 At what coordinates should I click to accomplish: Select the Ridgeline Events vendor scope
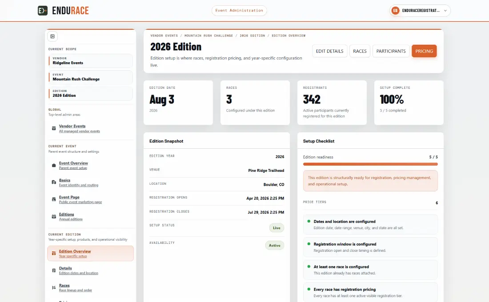point(90,61)
